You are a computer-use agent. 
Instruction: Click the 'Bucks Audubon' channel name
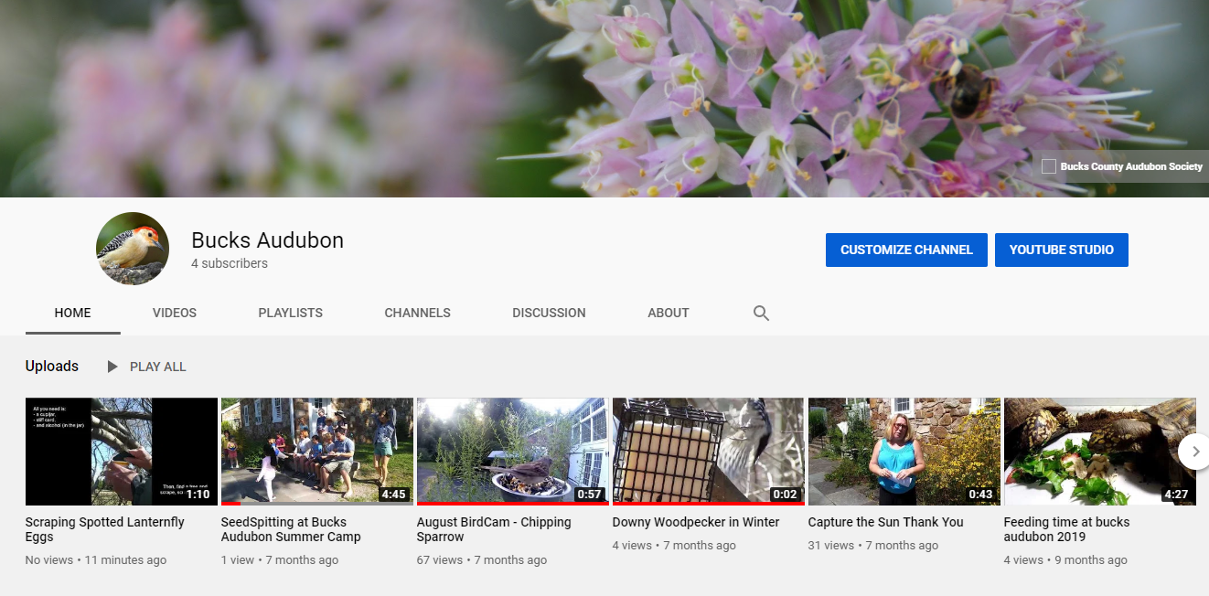(267, 240)
